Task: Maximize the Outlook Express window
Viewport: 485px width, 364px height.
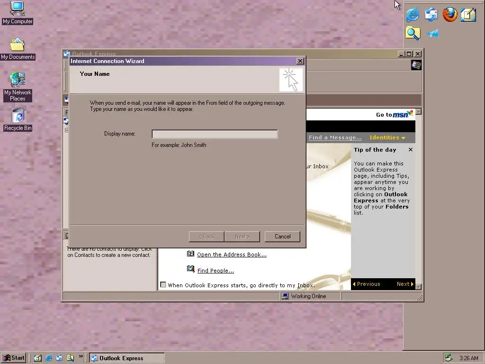Action: [x=409, y=54]
